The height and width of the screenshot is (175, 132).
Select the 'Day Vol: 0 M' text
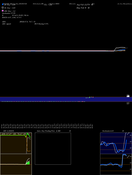coord(83,8)
